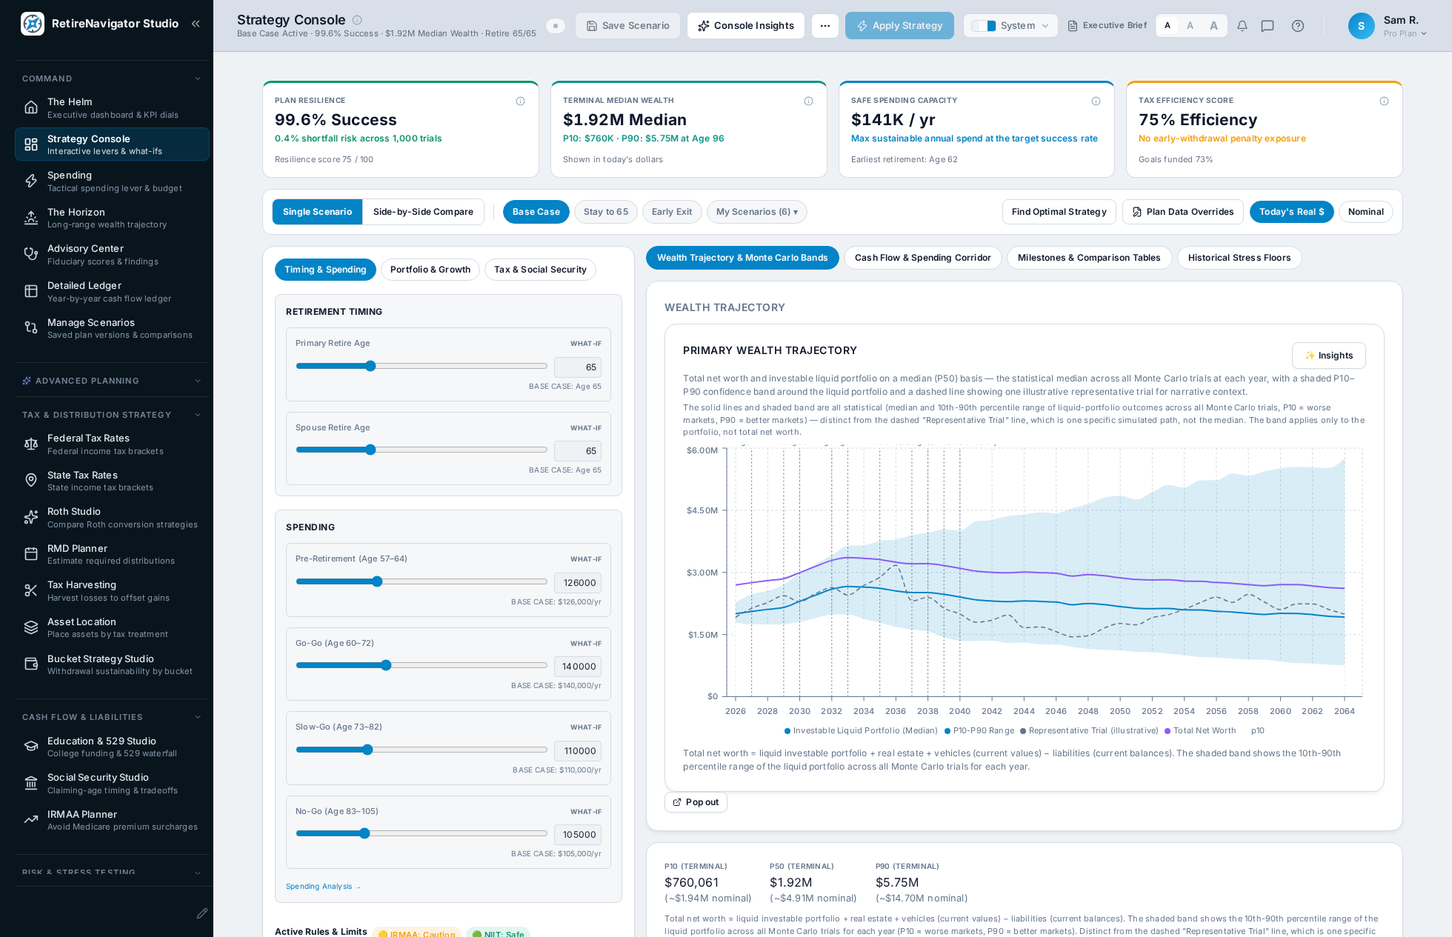This screenshot has width=1452, height=937.
Task: Open the Spending Analysis link
Action: click(x=323, y=887)
